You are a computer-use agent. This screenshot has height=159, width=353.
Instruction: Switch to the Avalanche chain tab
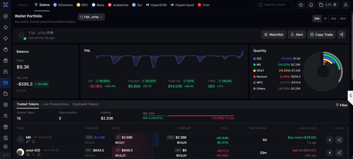point(118,5)
